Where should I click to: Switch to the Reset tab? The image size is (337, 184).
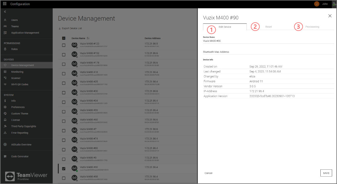tap(269, 27)
